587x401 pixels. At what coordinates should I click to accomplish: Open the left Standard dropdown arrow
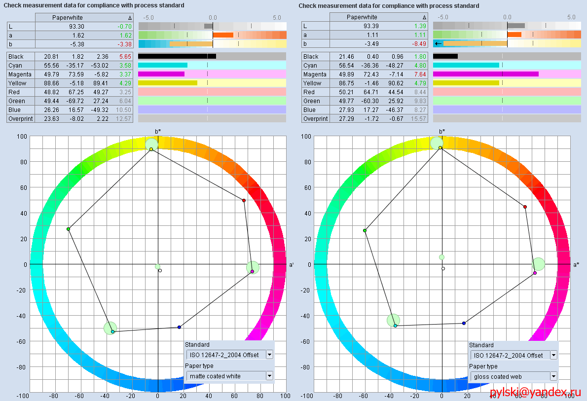point(269,355)
